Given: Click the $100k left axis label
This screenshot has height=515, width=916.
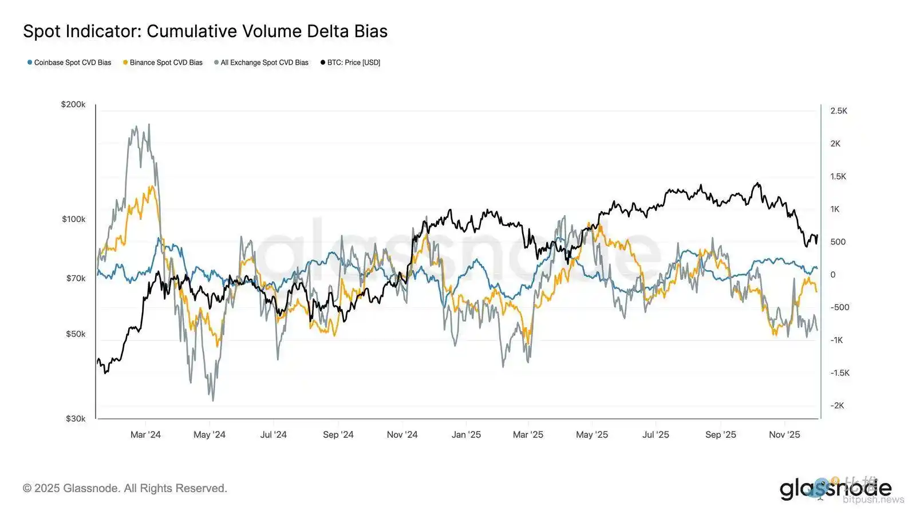Looking at the screenshot, I should (x=73, y=219).
